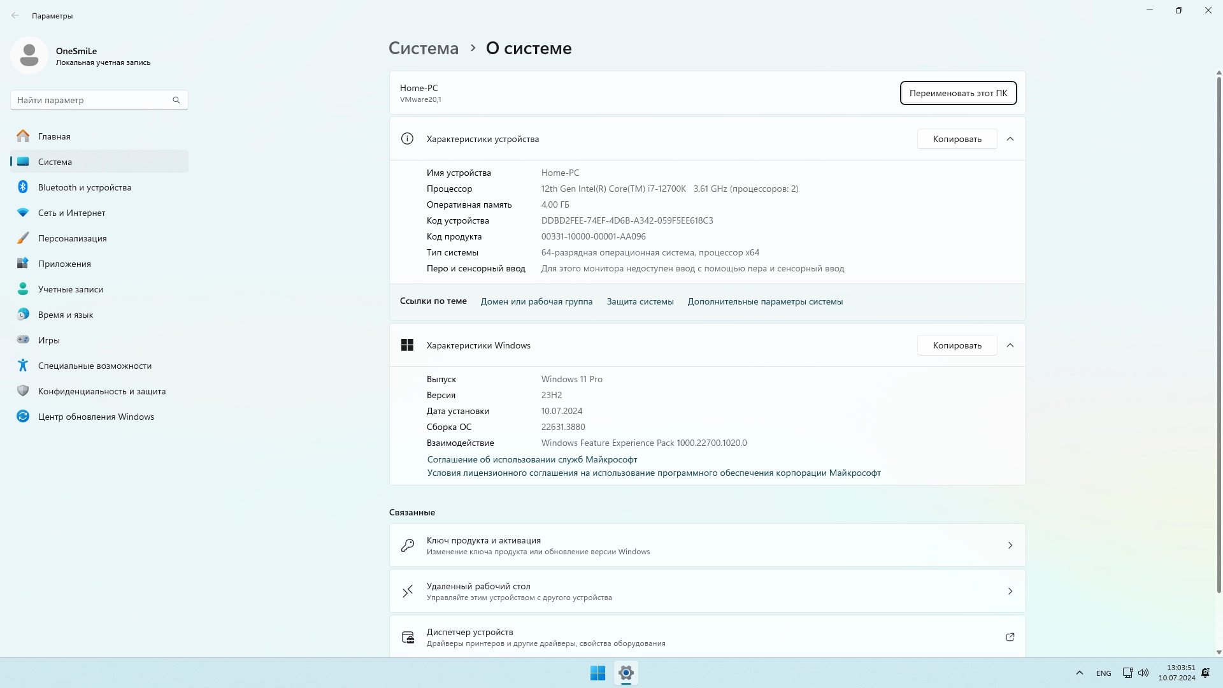The height and width of the screenshot is (688, 1223).
Task: Open the Сеть и Интернет Wi-Fi icon
Action: point(23,213)
